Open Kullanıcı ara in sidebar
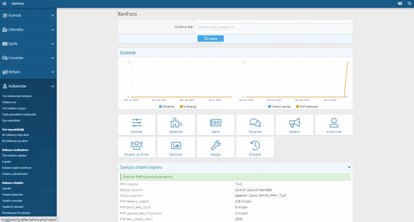This screenshot has width=414, height=222. [9, 102]
